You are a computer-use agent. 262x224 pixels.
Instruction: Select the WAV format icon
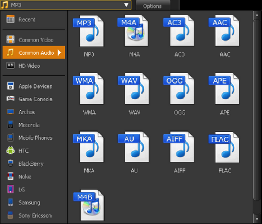coord(134,89)
